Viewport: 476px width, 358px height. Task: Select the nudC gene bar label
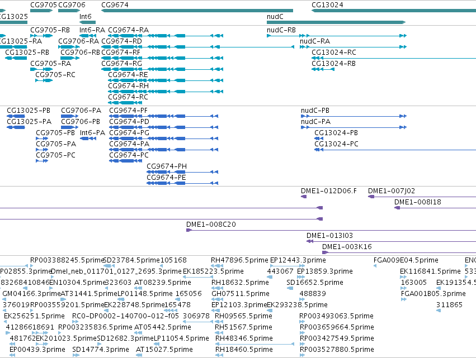[x=275, y=17]
